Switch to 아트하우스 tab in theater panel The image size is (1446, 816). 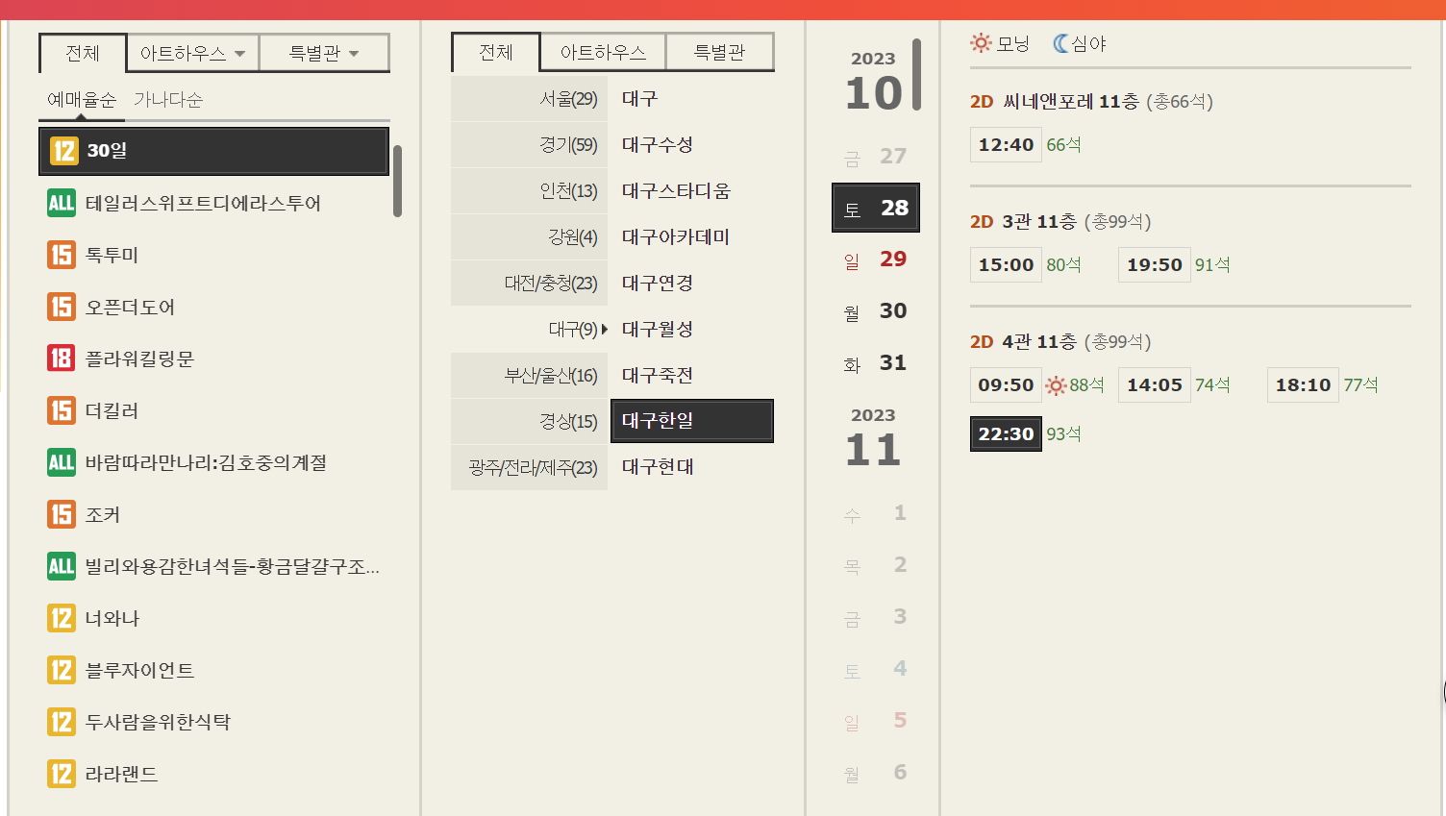click(603, 52)
